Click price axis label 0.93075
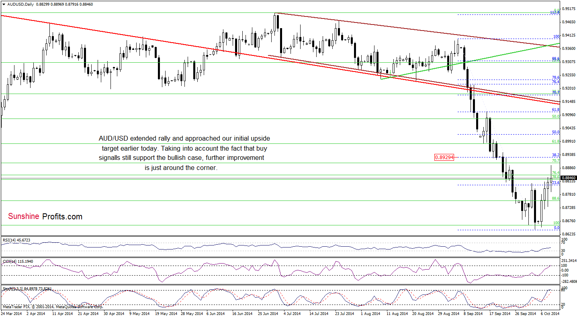 point(569,61)
